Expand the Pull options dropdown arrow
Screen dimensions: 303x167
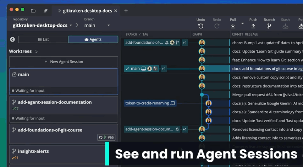click(243, 23)
